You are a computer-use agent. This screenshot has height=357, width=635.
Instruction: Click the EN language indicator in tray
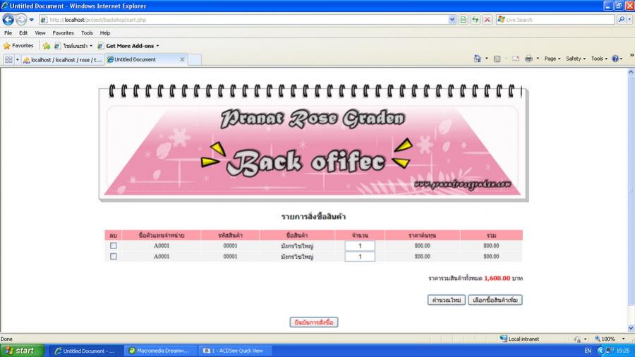(x=588, y=351)
